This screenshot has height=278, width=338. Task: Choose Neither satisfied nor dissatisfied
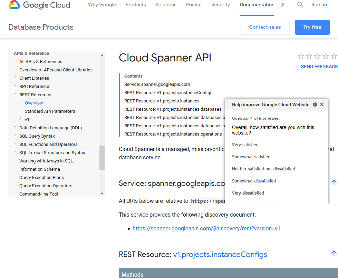pyautogui.click(x=263, y=169)
